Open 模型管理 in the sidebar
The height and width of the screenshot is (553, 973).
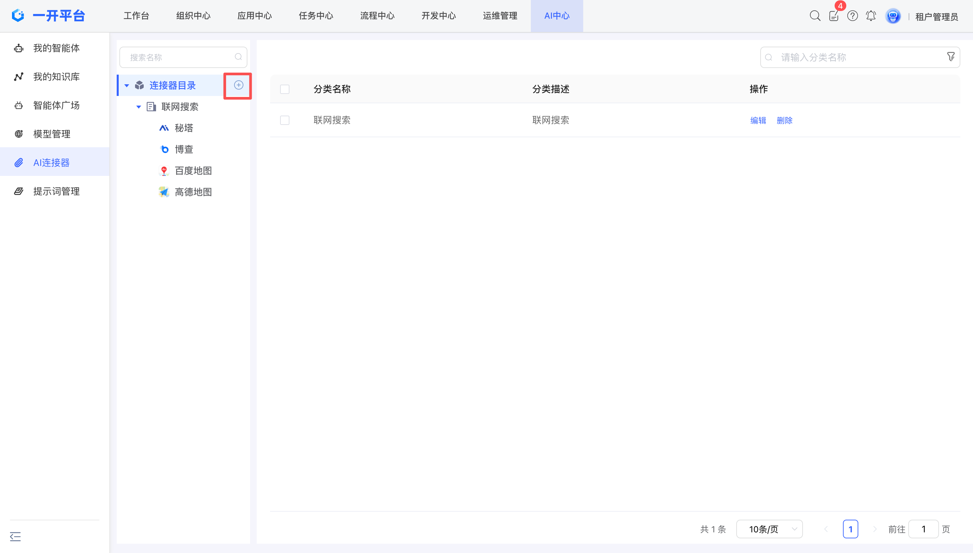click(52, 134)
